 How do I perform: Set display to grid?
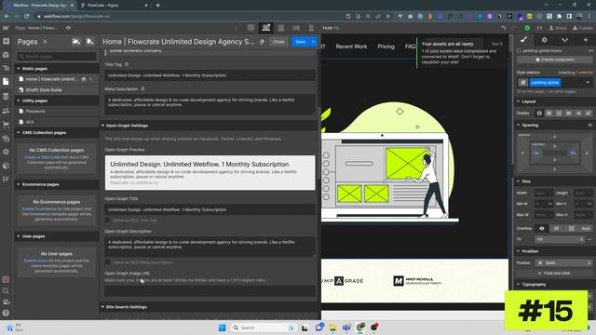[559, 114]
